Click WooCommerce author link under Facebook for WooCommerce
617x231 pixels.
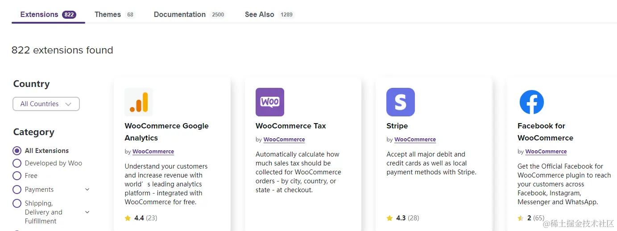[x=546, y=152]
